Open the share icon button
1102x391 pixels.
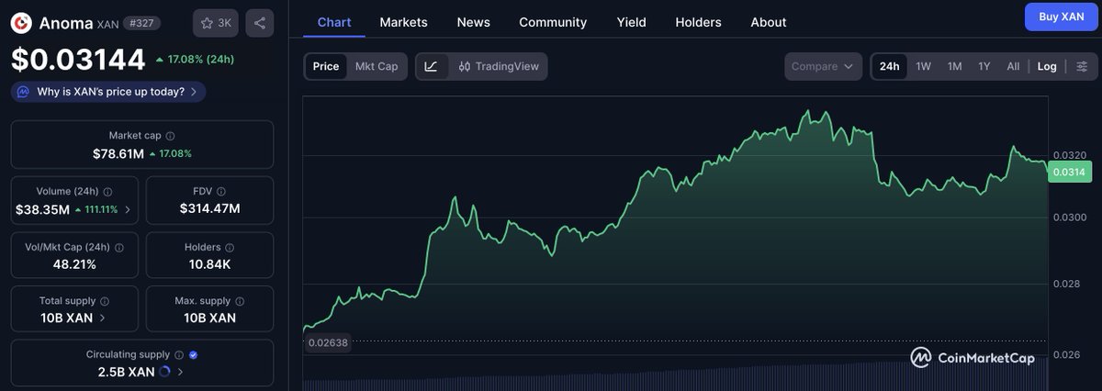pyautogui.click(x=260, y=23)
